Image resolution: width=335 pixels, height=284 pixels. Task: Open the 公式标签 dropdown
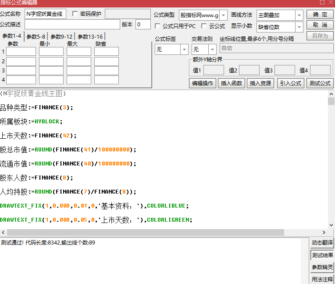point(184,50)
